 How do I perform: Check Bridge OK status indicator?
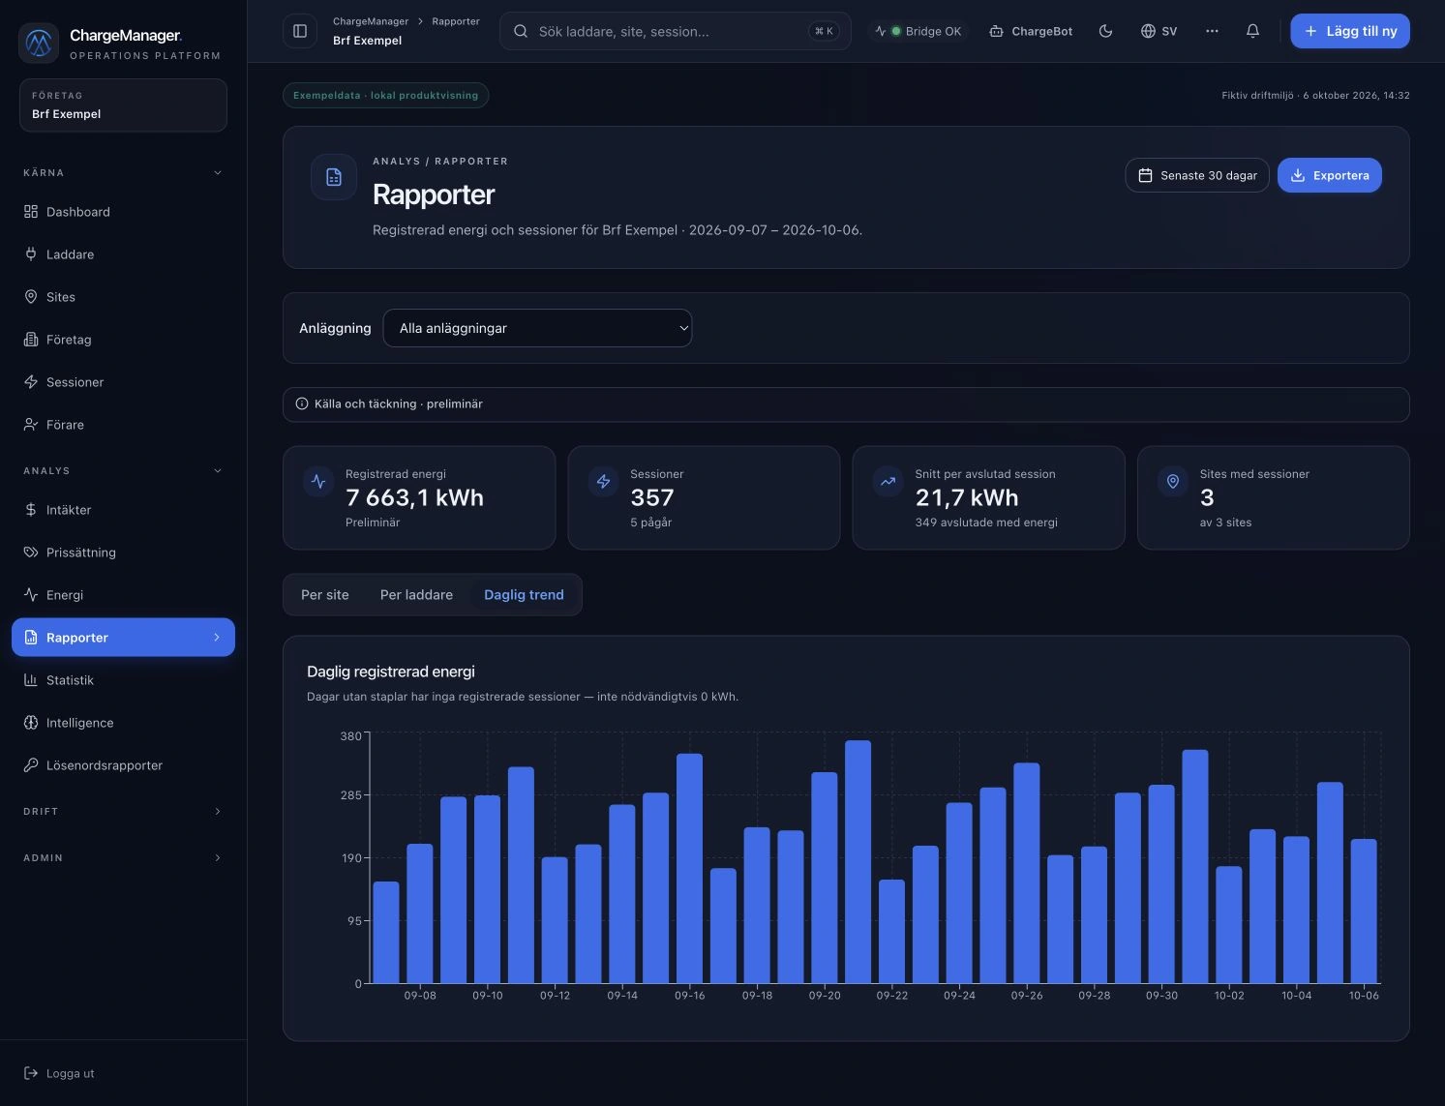tap(918, 31)
